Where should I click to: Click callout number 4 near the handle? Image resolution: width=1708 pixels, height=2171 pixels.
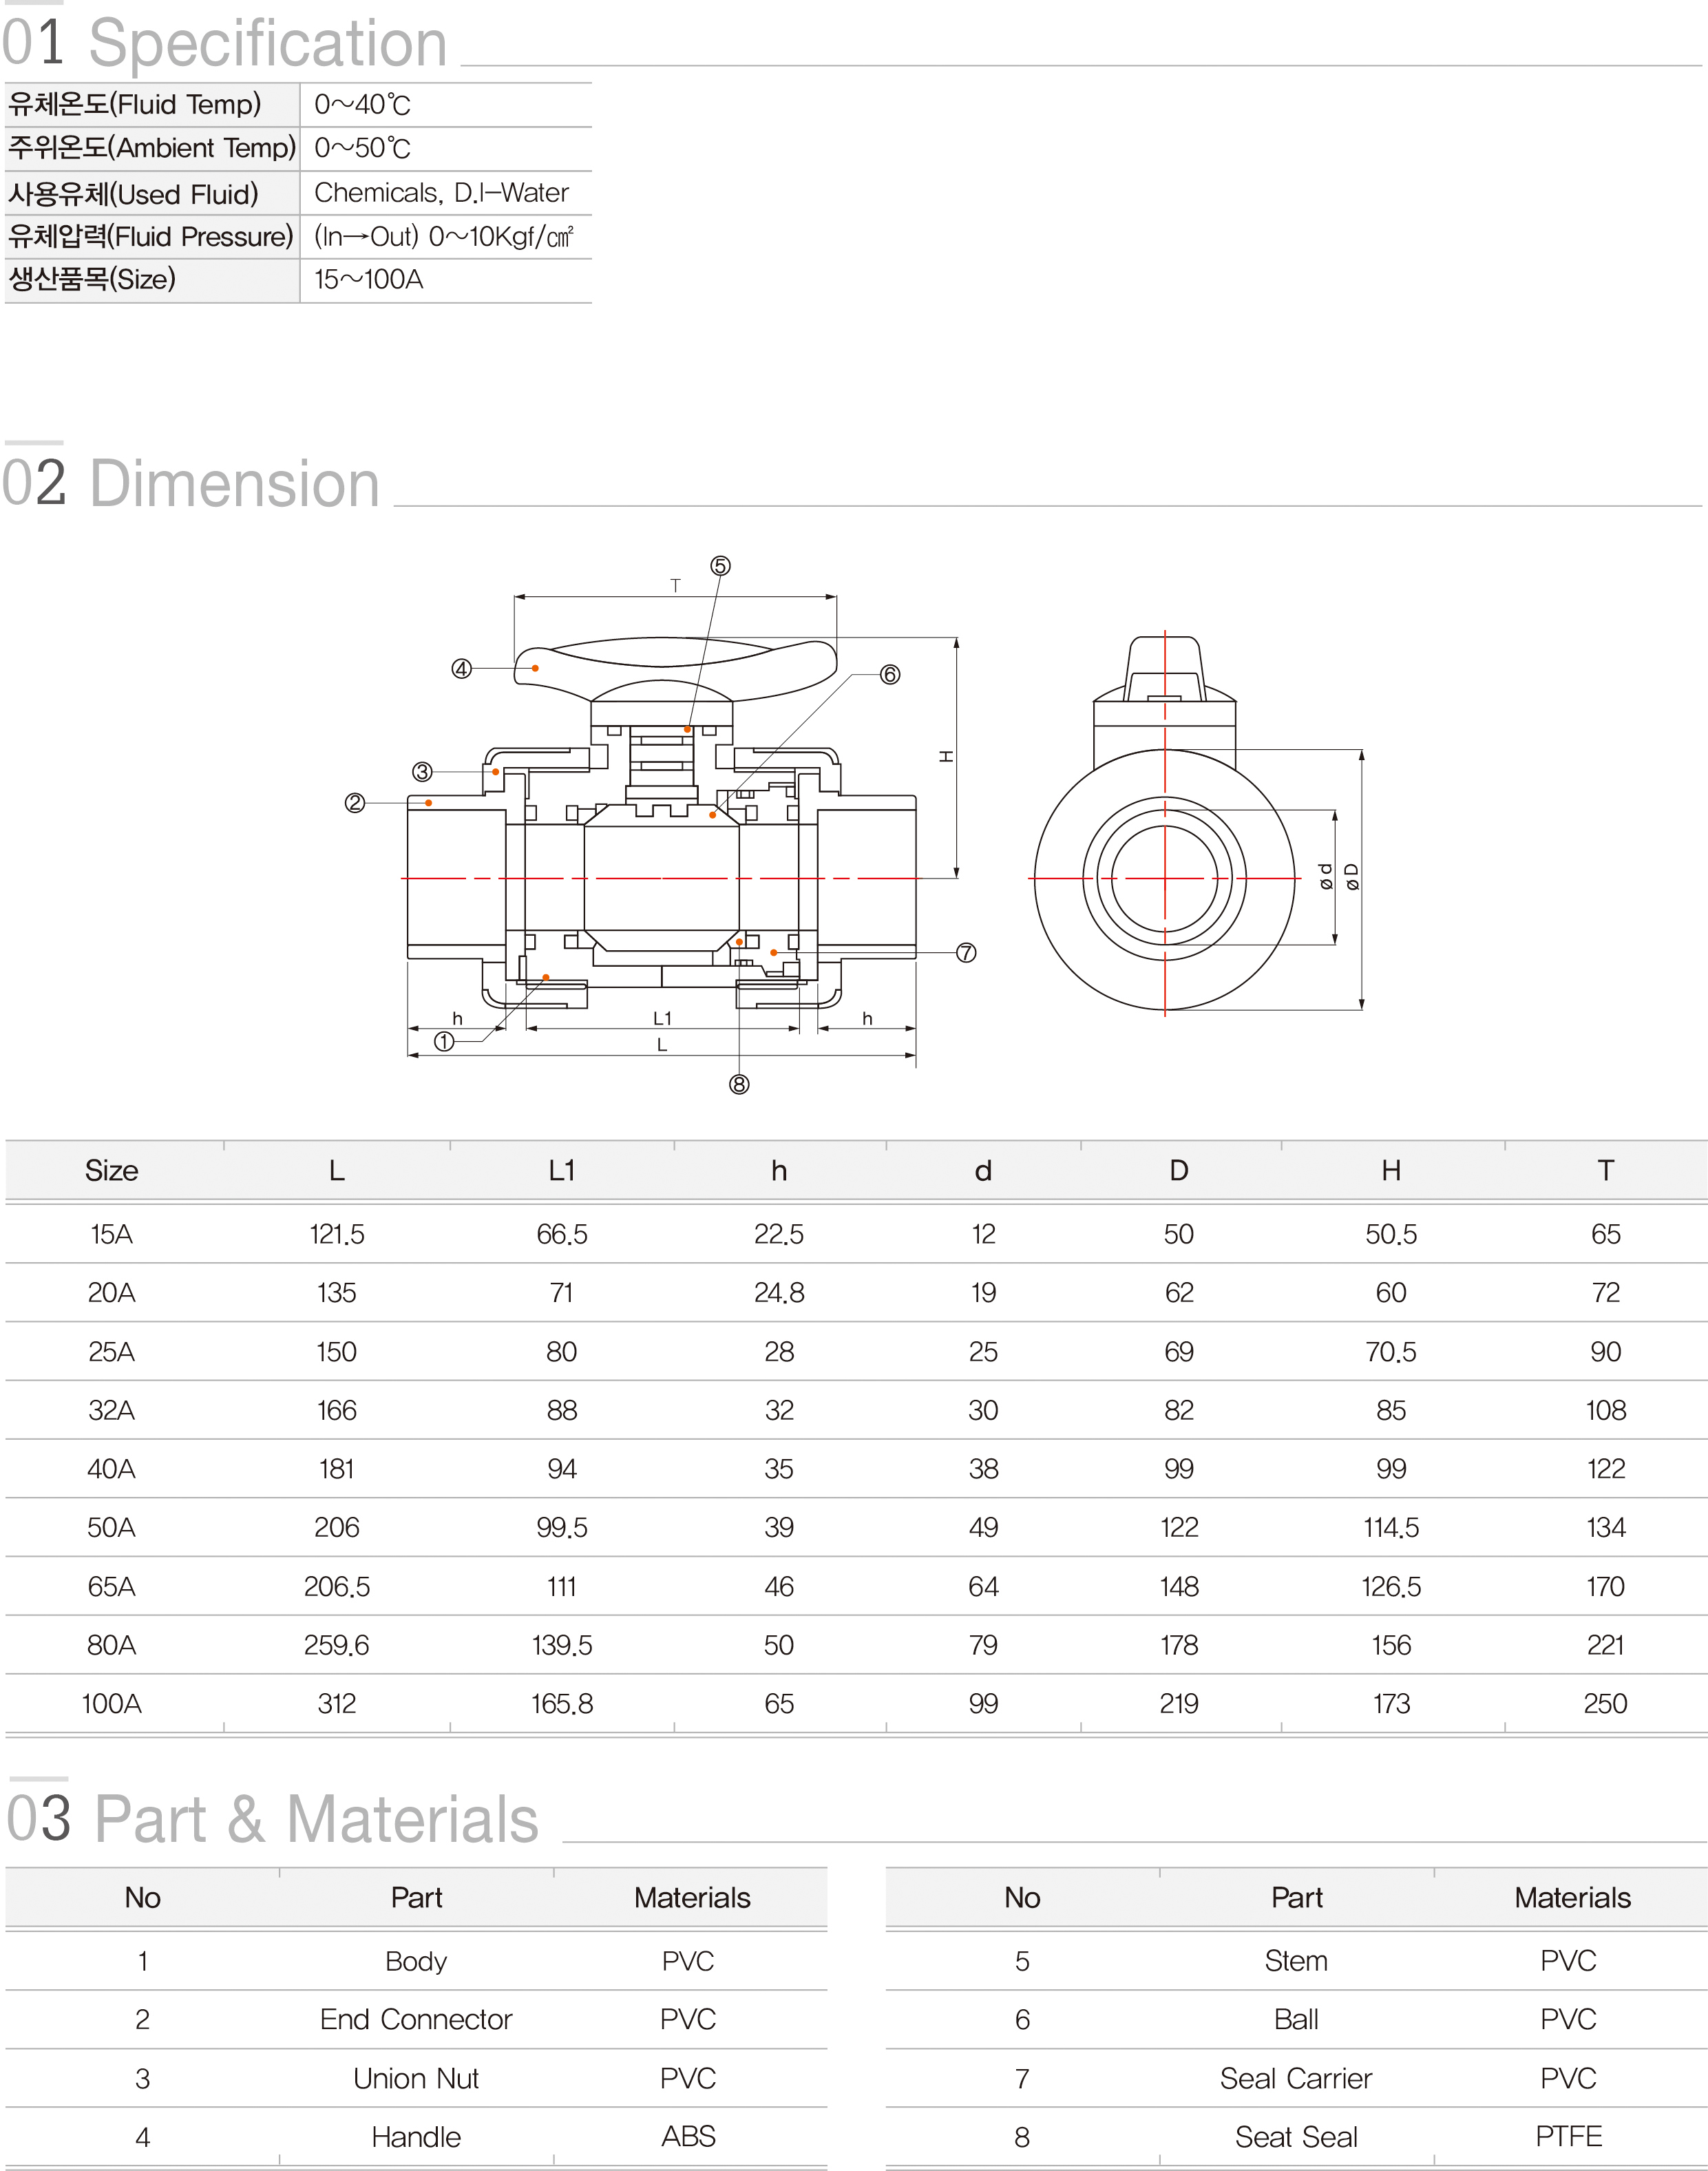coord(461,669)
